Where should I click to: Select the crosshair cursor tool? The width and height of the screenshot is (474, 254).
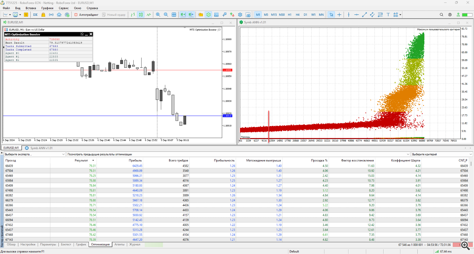[339, 14]
